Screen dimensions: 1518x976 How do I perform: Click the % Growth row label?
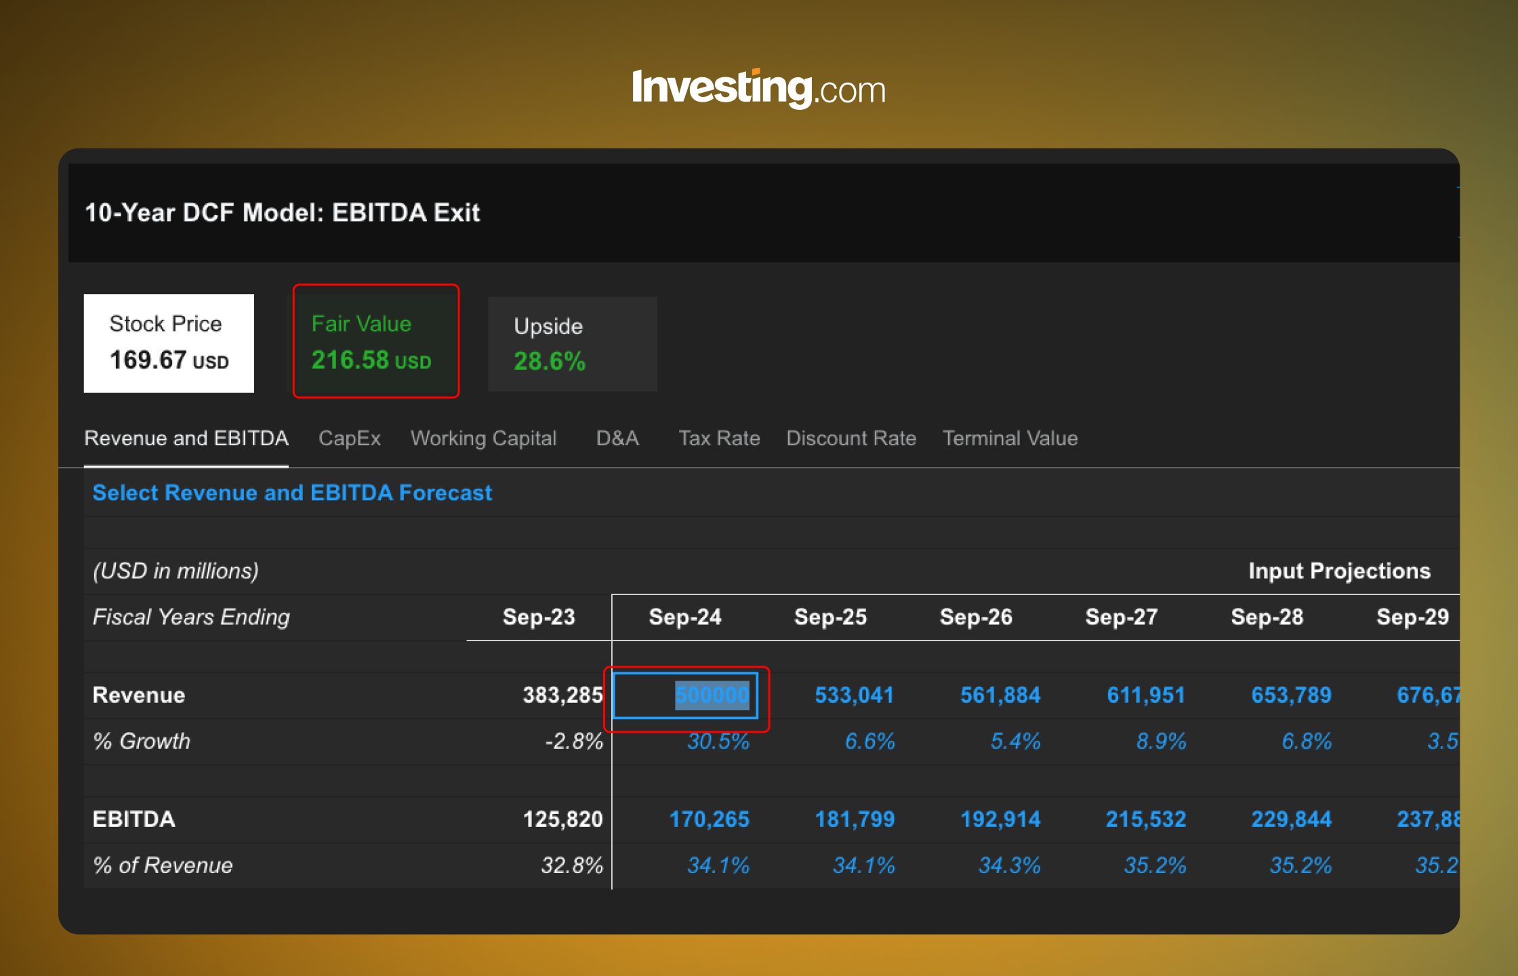tap(142, 741)
